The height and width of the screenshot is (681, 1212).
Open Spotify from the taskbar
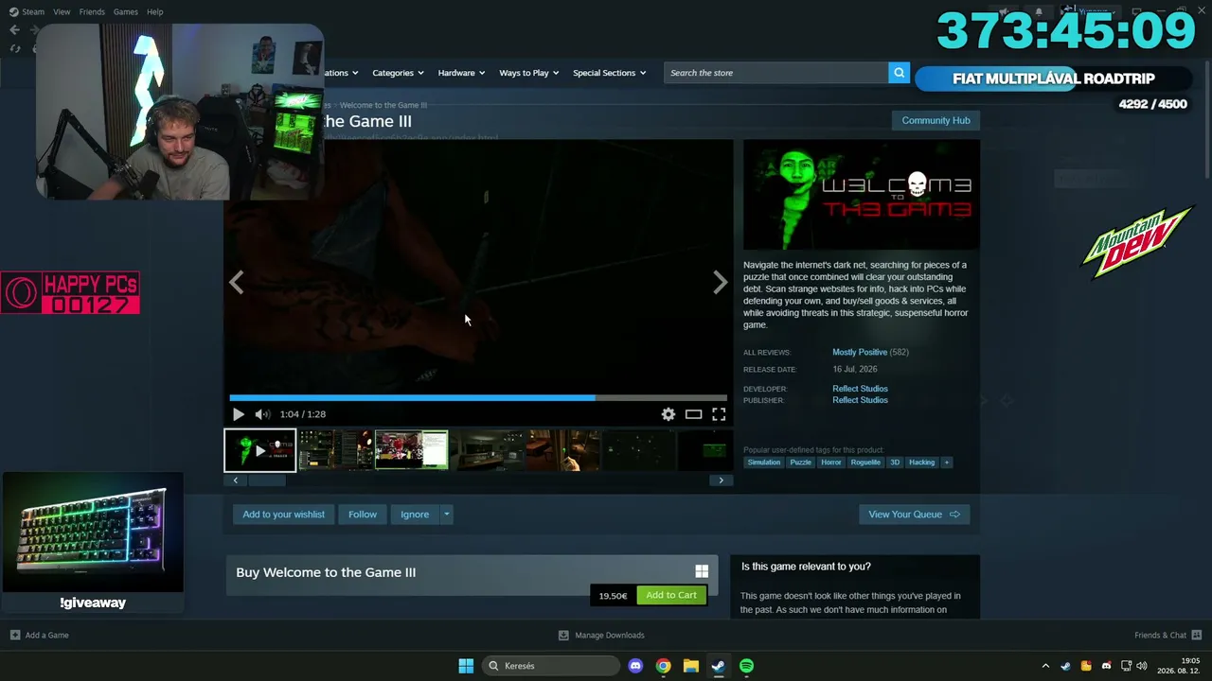point(746,666)
